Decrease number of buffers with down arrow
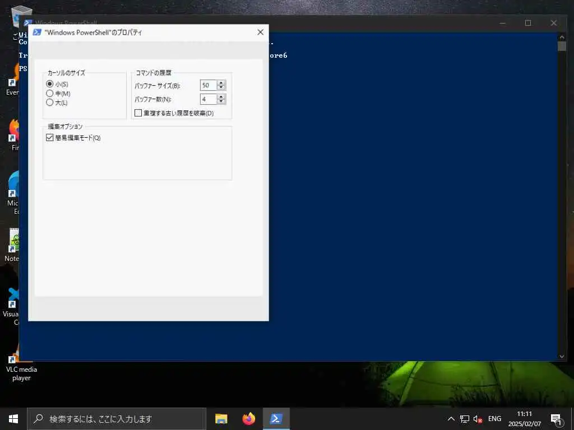 tap(221, 102)
